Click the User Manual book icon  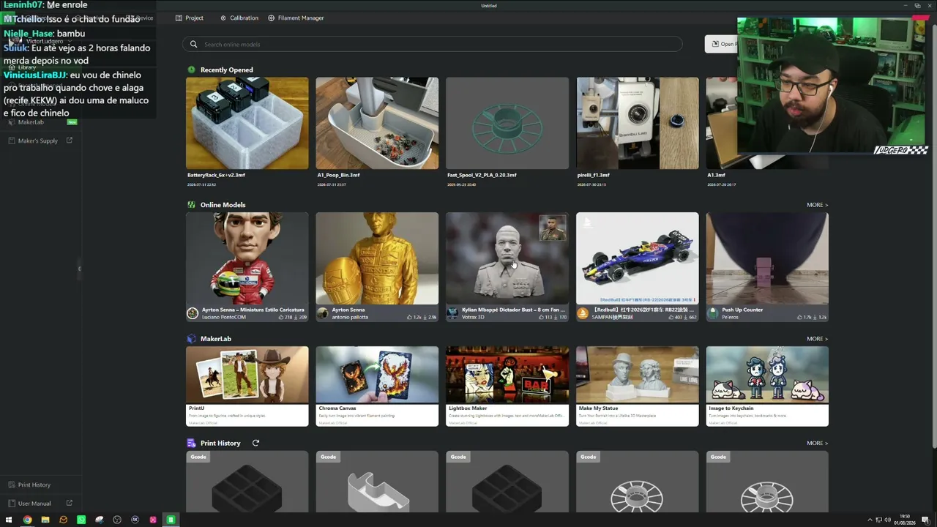click(12, 504)
